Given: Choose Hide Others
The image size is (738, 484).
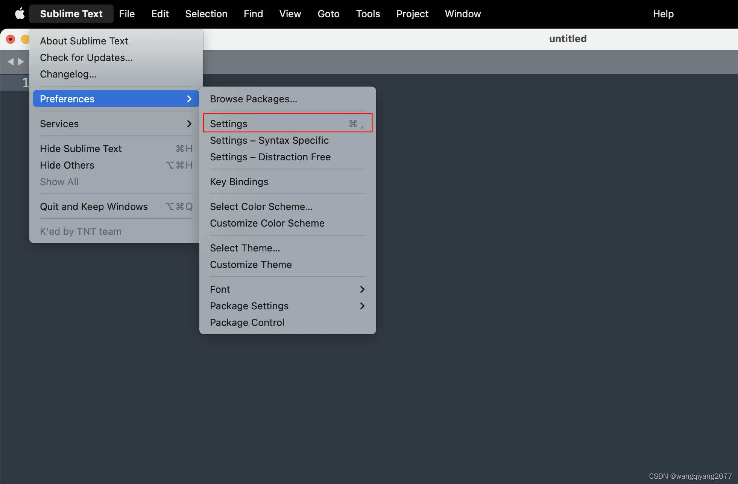Looking at the screenshot, I should click(x=116, y=165).
